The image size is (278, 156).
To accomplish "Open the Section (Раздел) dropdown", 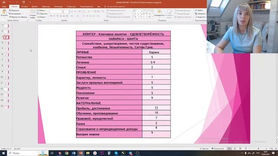I will (x=42, y=17).
